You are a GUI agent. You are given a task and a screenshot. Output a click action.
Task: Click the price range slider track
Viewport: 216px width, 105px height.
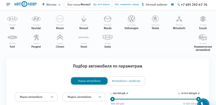[x=155, y=99]
